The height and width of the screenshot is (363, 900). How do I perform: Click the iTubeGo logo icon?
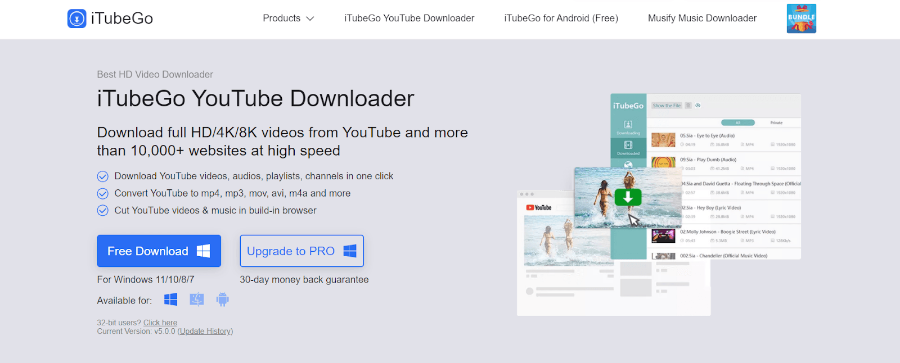(x=77, y=19)
